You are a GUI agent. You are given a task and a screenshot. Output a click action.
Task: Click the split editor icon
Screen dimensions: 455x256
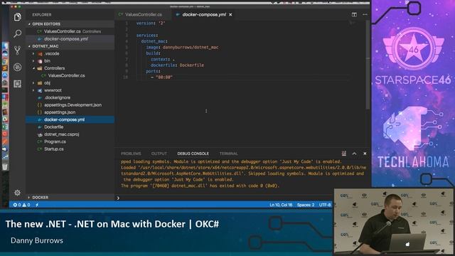point(354,14)
